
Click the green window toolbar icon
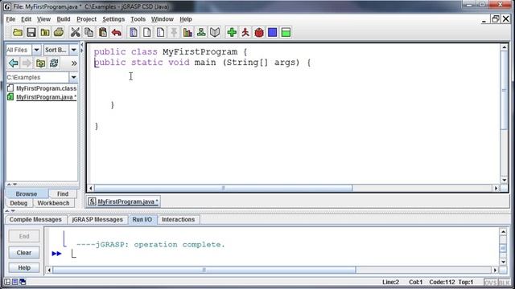pos(286,32)
